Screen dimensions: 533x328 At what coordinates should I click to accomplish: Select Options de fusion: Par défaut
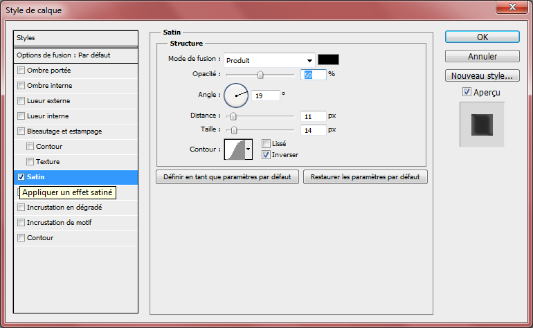point(76,55)
